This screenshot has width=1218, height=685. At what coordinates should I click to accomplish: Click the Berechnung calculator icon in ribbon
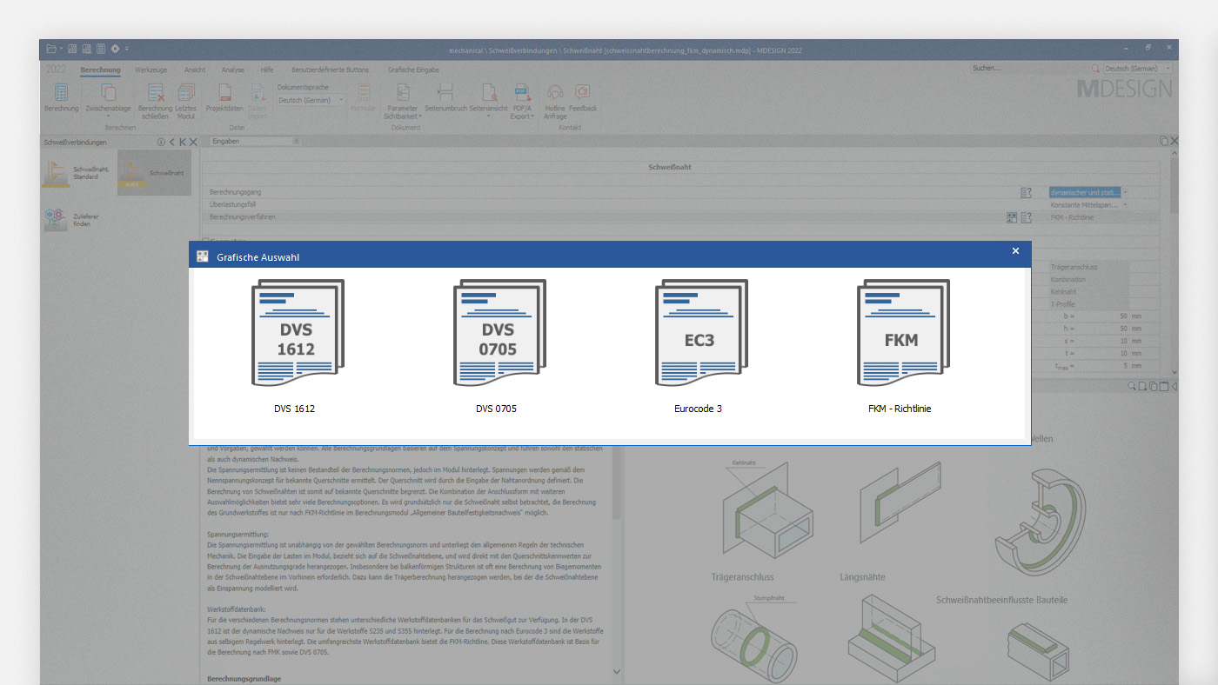click(x=61, y=92)
